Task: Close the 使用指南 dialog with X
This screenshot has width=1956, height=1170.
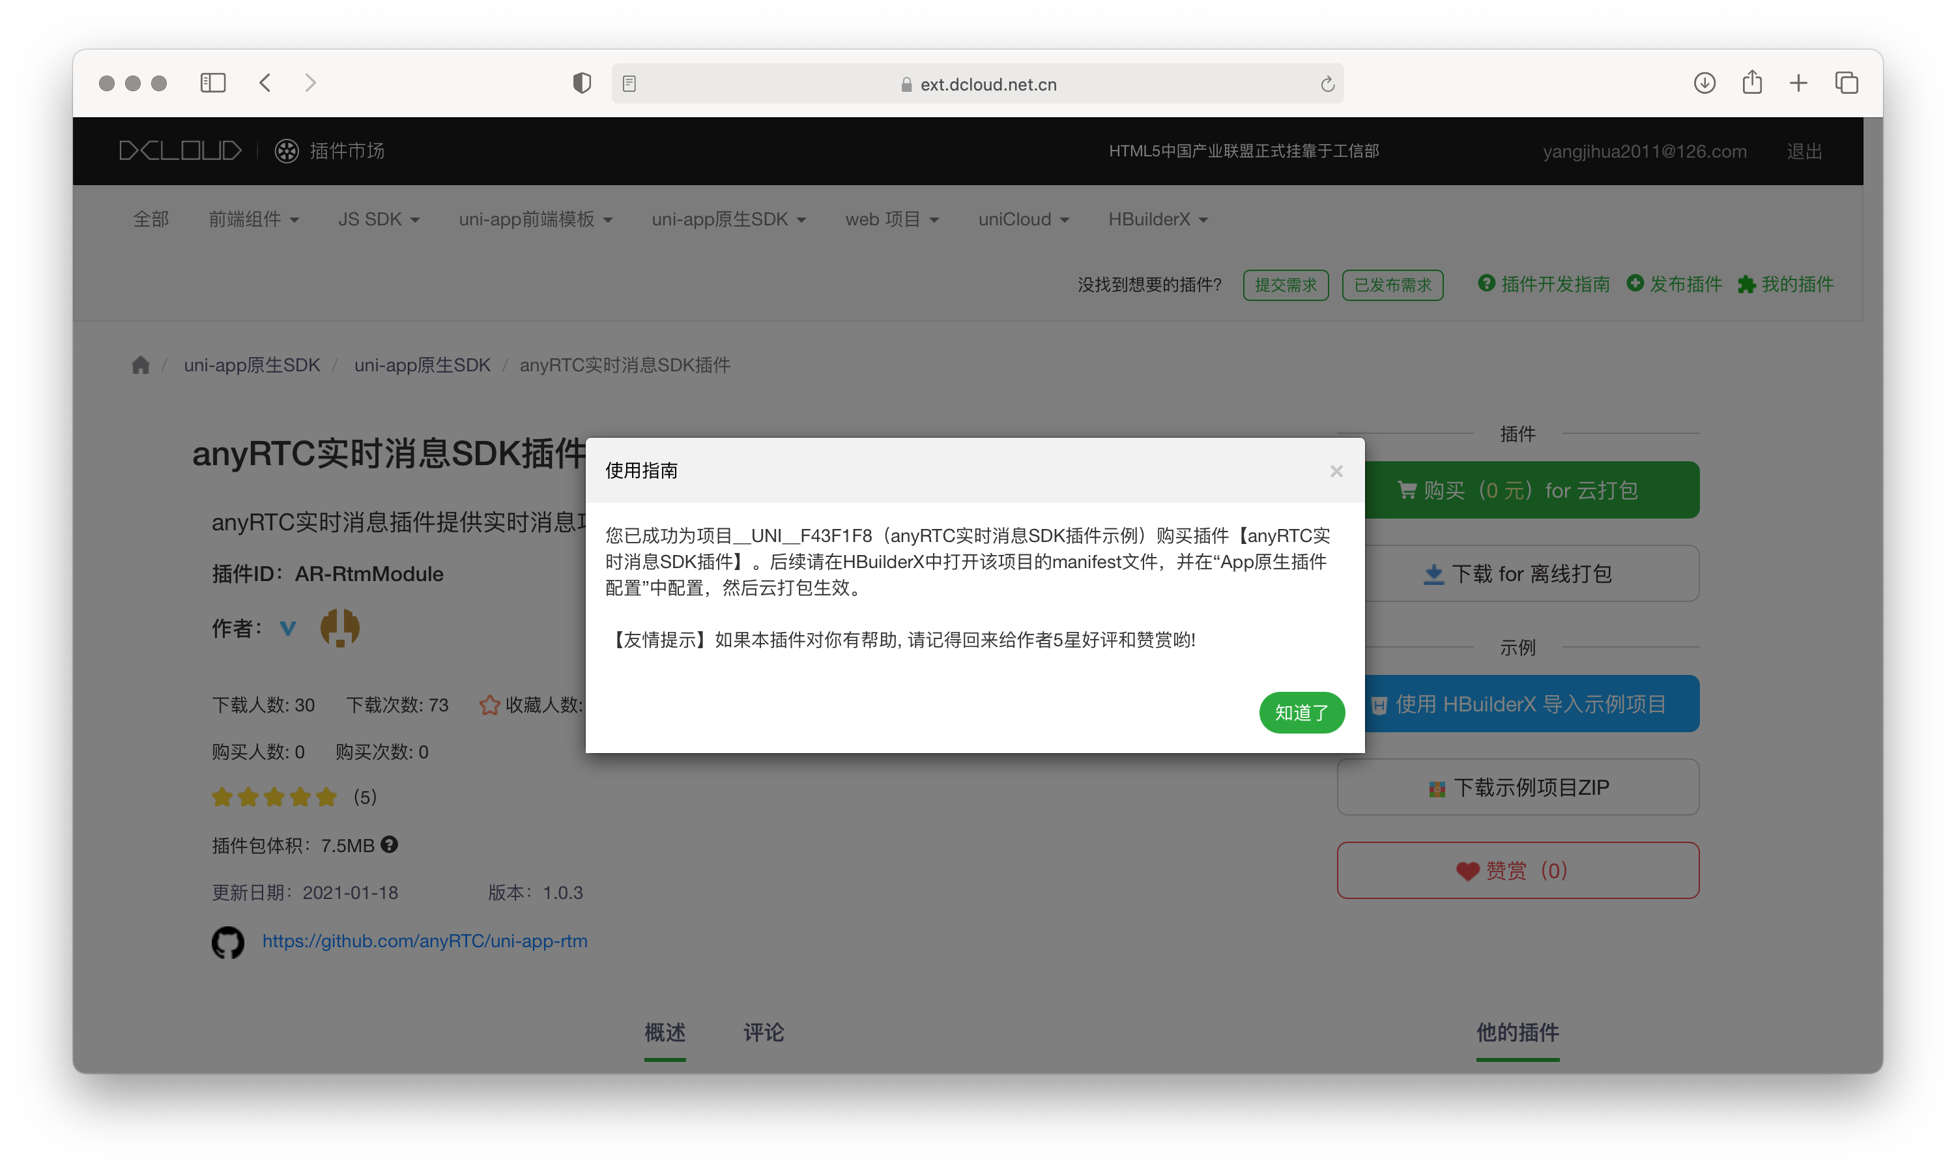Action: point(1336,471)
